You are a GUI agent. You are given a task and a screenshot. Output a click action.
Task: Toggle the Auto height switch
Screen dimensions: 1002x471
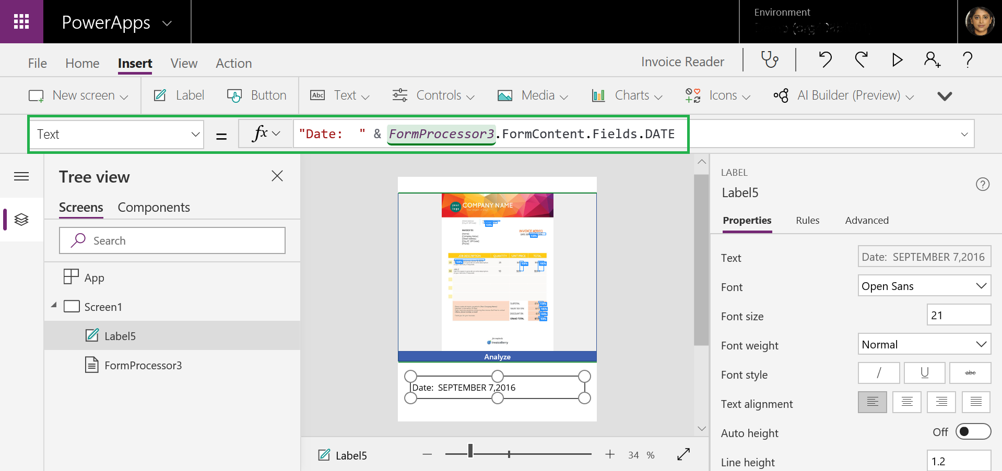(973, 432)
